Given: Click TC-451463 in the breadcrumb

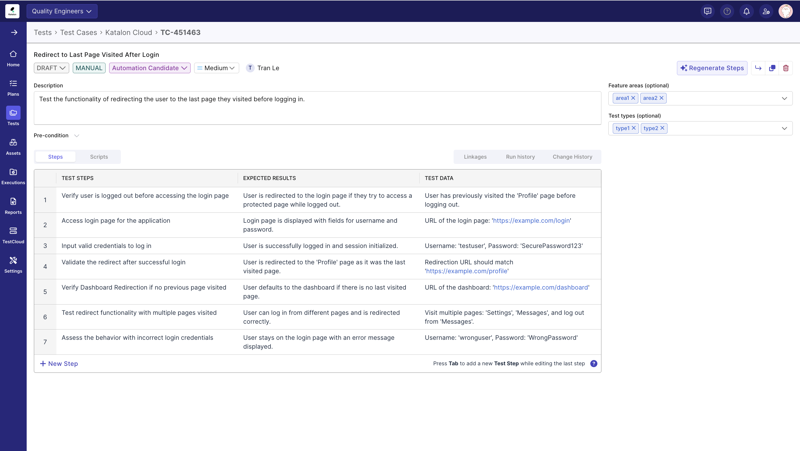Looking at the screenshot, I should [180, 32].
